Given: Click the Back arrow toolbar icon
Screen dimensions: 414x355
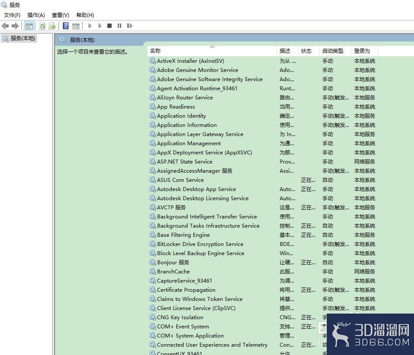Looking at the screenshot, I should 5,26.
